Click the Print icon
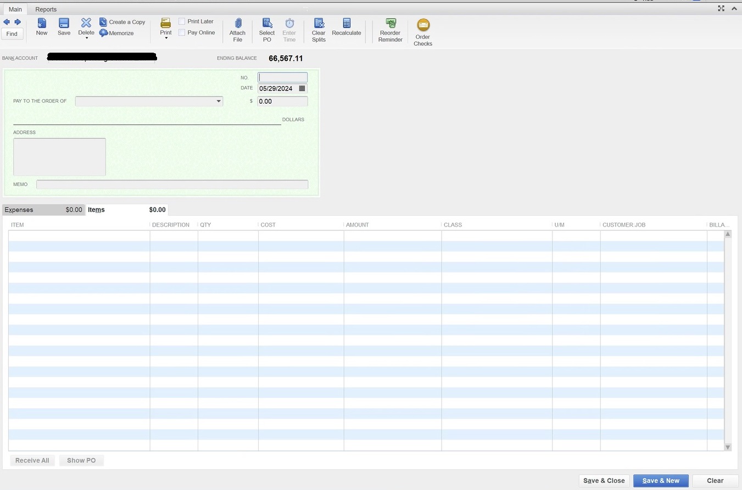Screen dimensions: 742x490 tap(166, 22)
